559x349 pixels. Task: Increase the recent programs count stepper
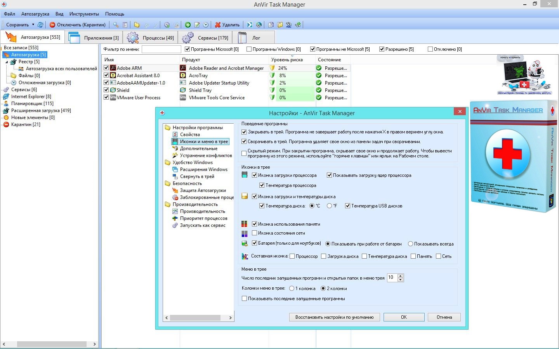tap(401, 276)
